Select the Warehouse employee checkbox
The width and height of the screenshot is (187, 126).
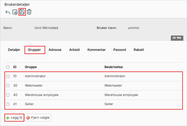[8, 95]
